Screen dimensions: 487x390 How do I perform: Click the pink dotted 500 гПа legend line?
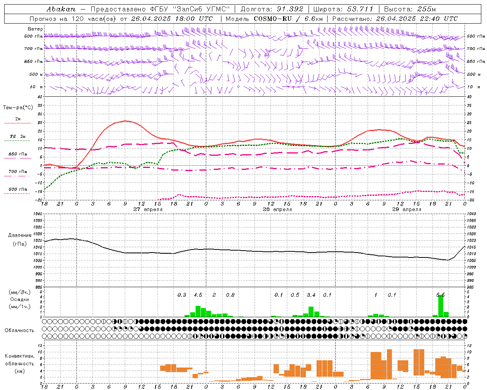[x=17, y=193]
